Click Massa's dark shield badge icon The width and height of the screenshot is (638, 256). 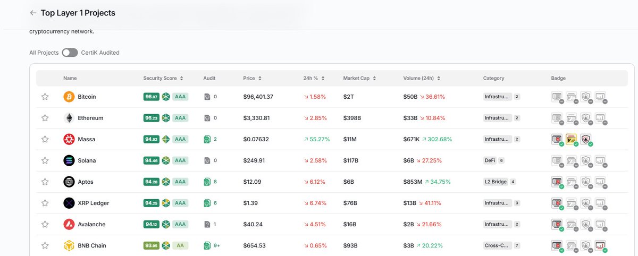click(586, 139)
